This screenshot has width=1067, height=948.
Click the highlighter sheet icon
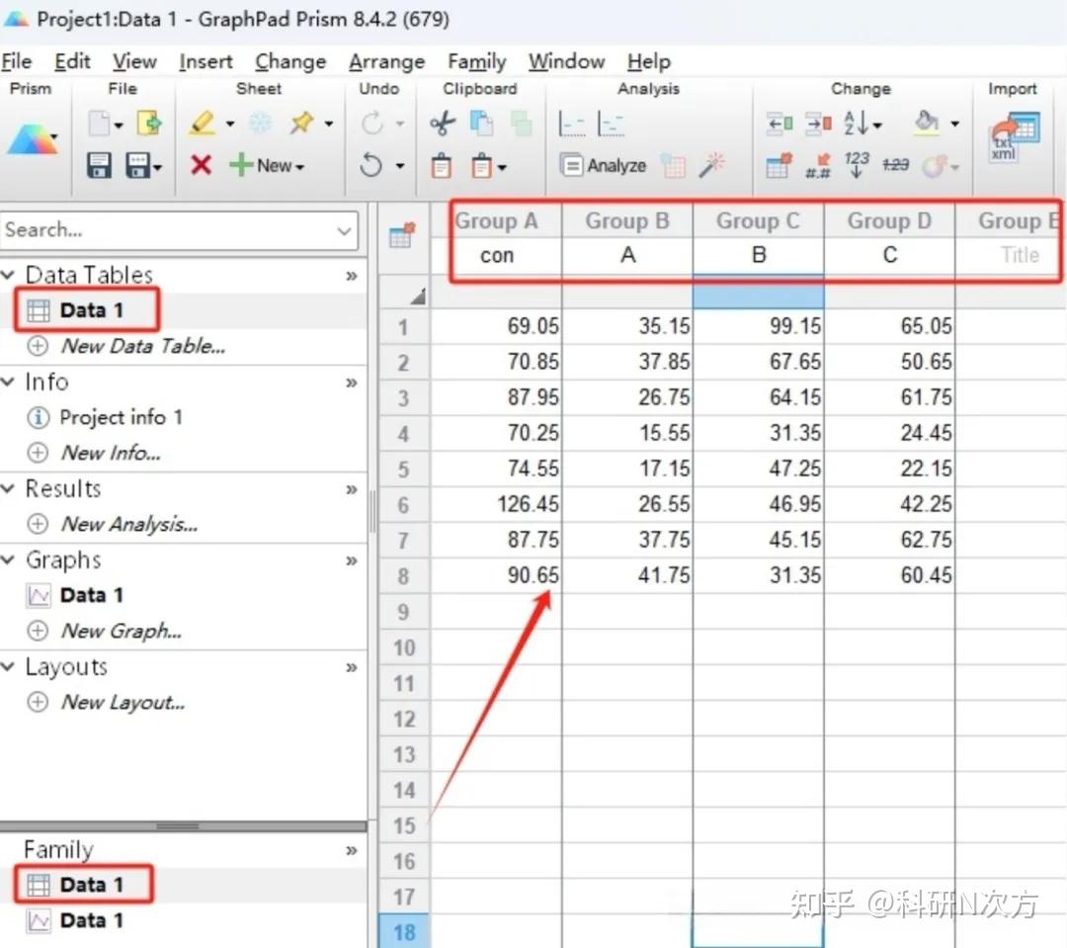(x=203, y=124)
